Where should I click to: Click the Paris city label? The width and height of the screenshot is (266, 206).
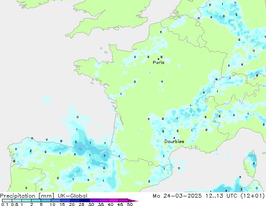point(159,63)
